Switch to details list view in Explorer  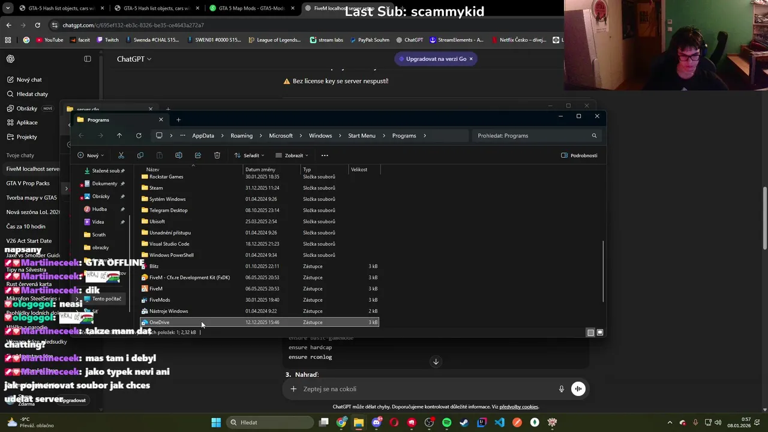tap(591, 332)
